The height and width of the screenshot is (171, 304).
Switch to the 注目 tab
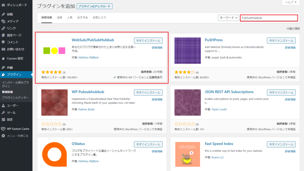pos(59,17)
